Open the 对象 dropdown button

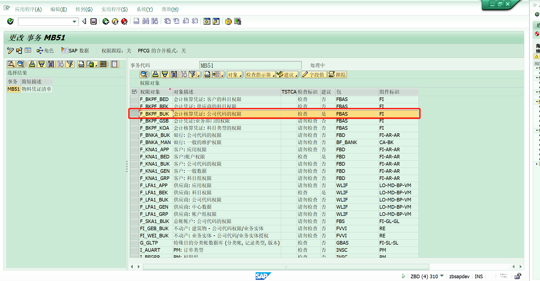tap(234, 75)
